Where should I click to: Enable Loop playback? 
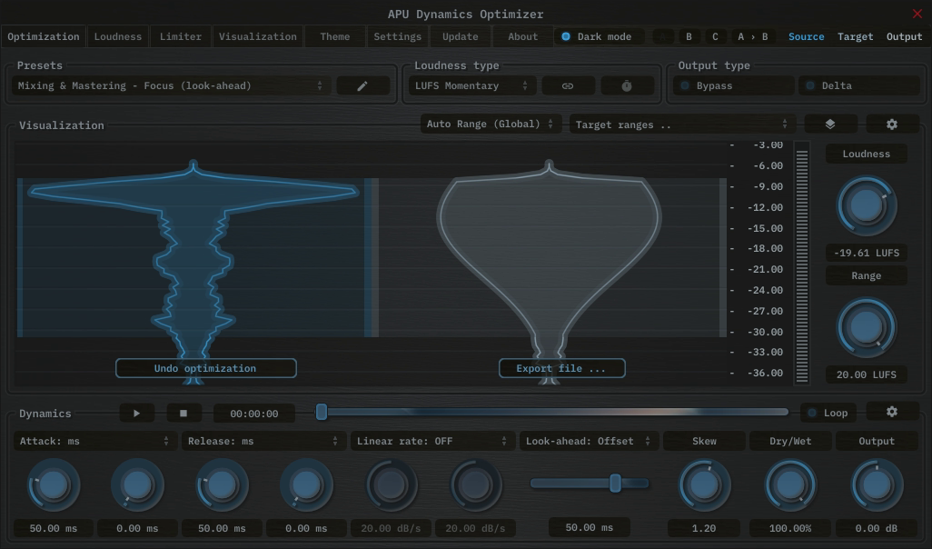(828, 412)
